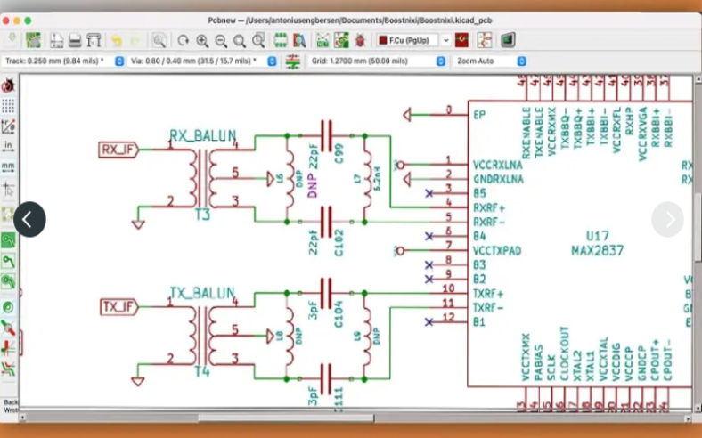The image size is (702, 438).
Task: Open the Via size dropdown
Action: point(271,61)
